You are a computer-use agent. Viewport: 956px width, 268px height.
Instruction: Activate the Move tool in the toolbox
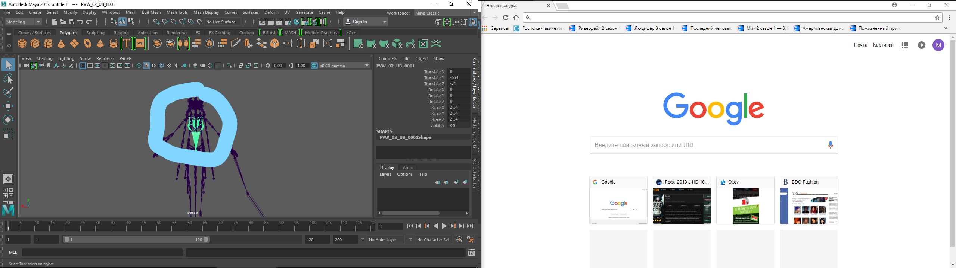(x=8, y=106)
